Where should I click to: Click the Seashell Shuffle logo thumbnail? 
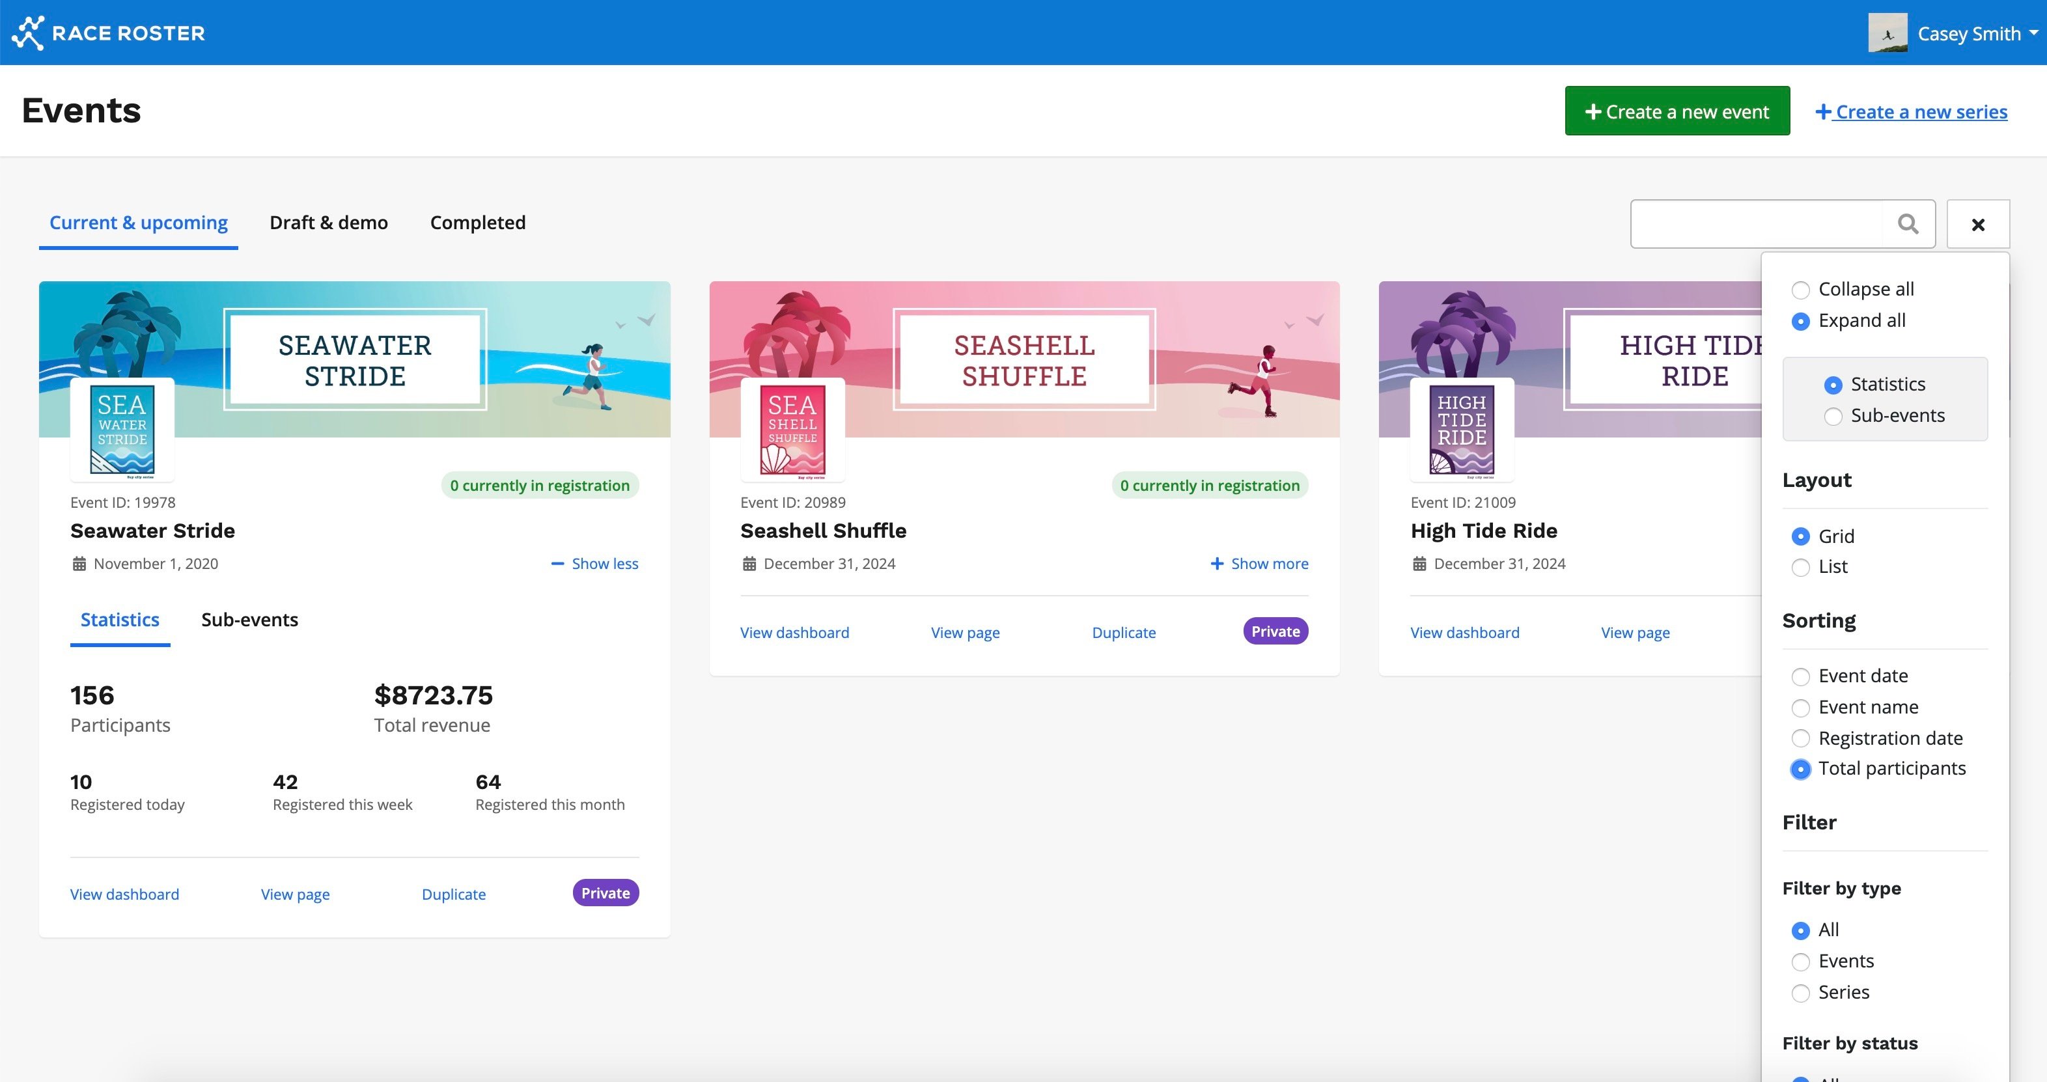(792, 430)
